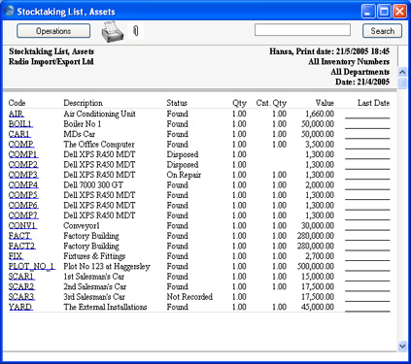This screenshot has height=364, width=411.
Task: Open asset code YARD link
Action: point(20,307)
